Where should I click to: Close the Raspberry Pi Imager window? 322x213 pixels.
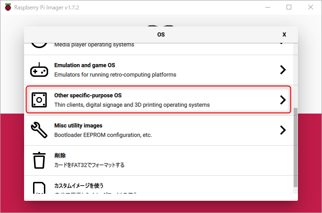click(311, 7)
